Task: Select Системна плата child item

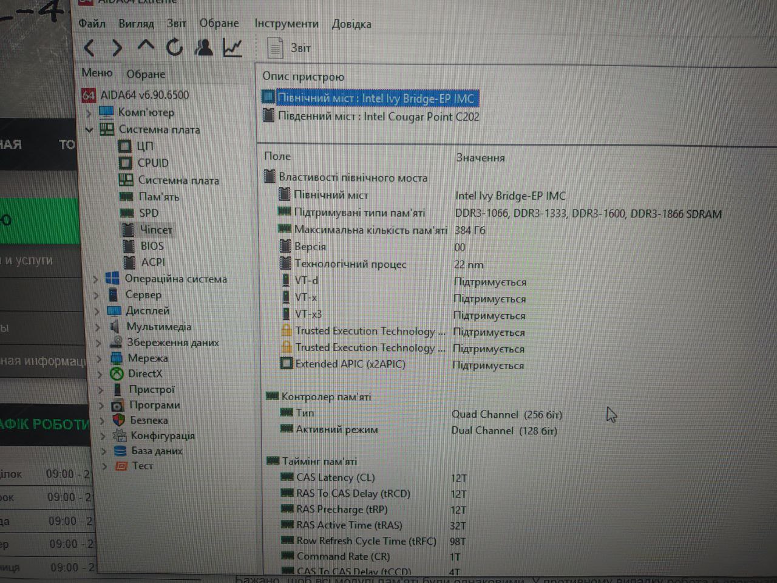Action: (x=178, y=180)
